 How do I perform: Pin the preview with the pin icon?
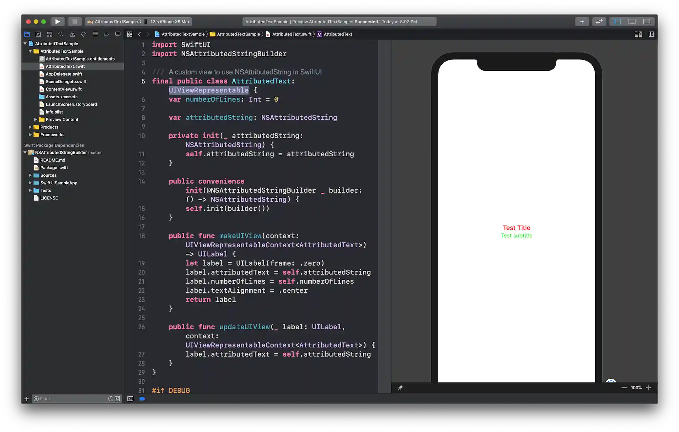click(401, 387)
